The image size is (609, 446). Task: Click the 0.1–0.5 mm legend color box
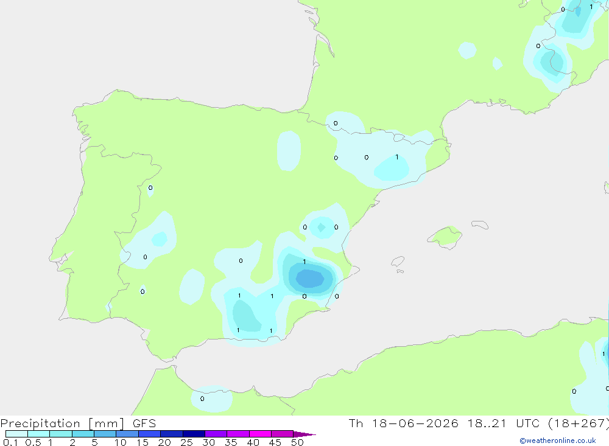point(16,434)
